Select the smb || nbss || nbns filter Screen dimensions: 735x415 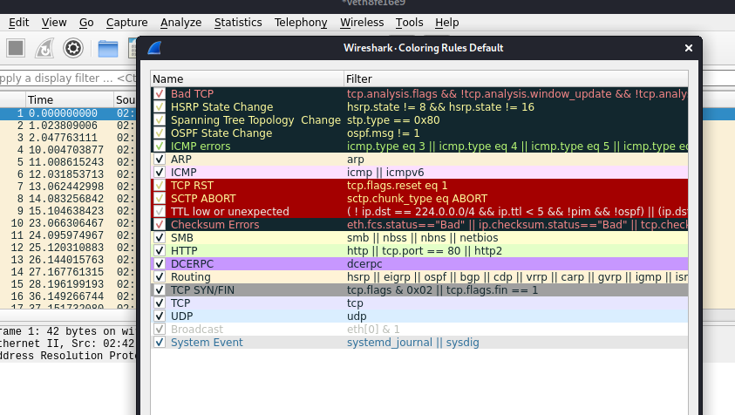(422, 238)
